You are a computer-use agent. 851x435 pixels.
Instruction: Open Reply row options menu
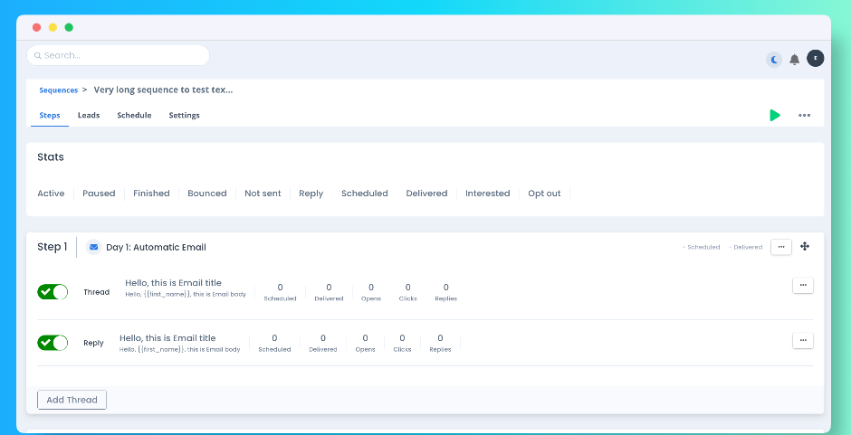click(x=802, y=341)
